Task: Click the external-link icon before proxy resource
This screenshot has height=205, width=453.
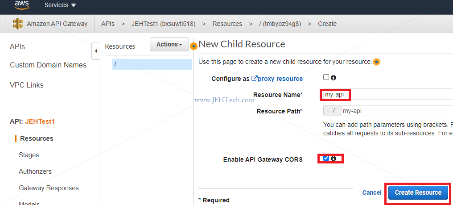Action: (x=254, y=79)
